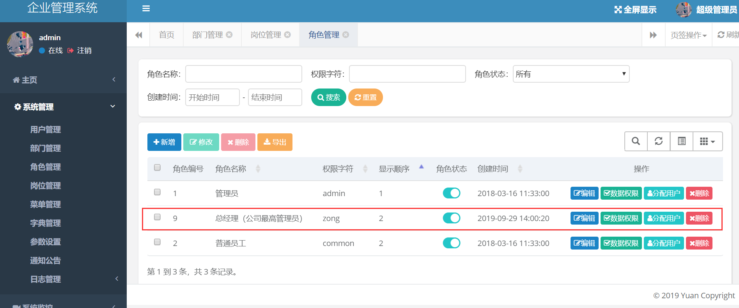The image size is (739, 308).
Task: Click the orange 重置 reset button
Action: 365,97
